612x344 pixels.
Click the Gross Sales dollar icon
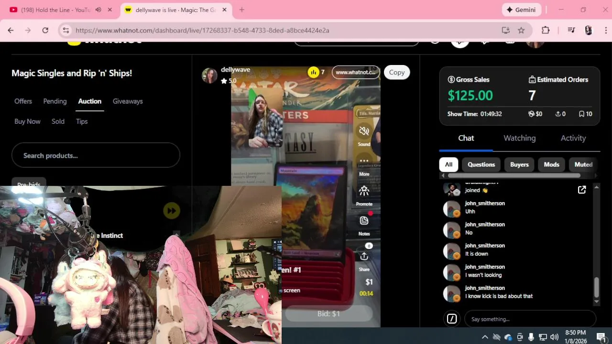coord(451,79)
